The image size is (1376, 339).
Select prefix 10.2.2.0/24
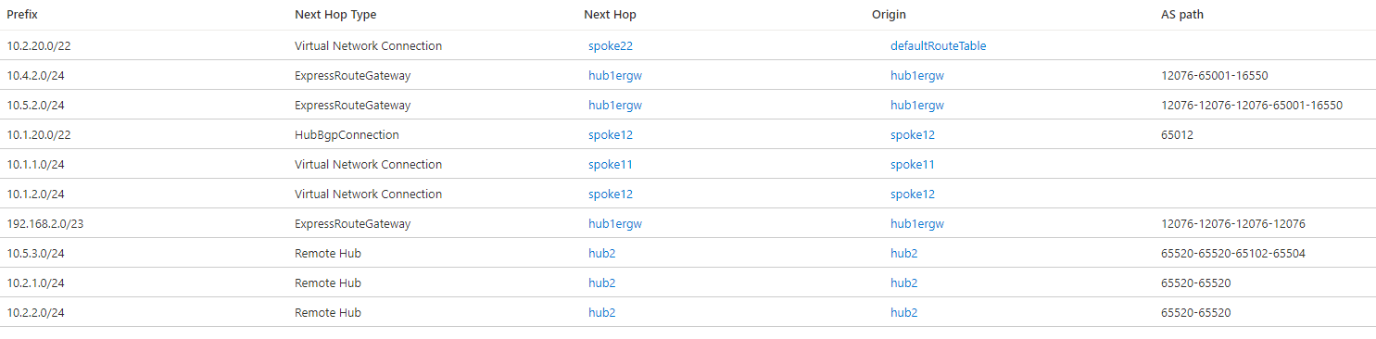(x=35, y=312)
